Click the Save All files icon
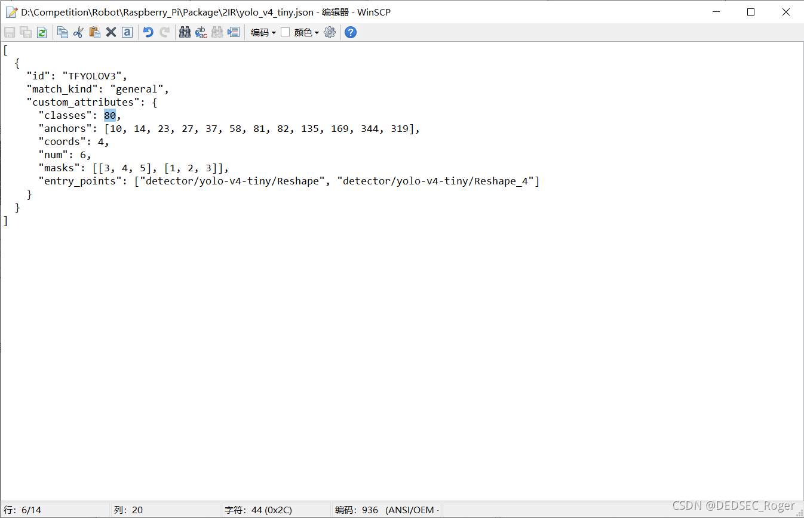 (26, 32)
